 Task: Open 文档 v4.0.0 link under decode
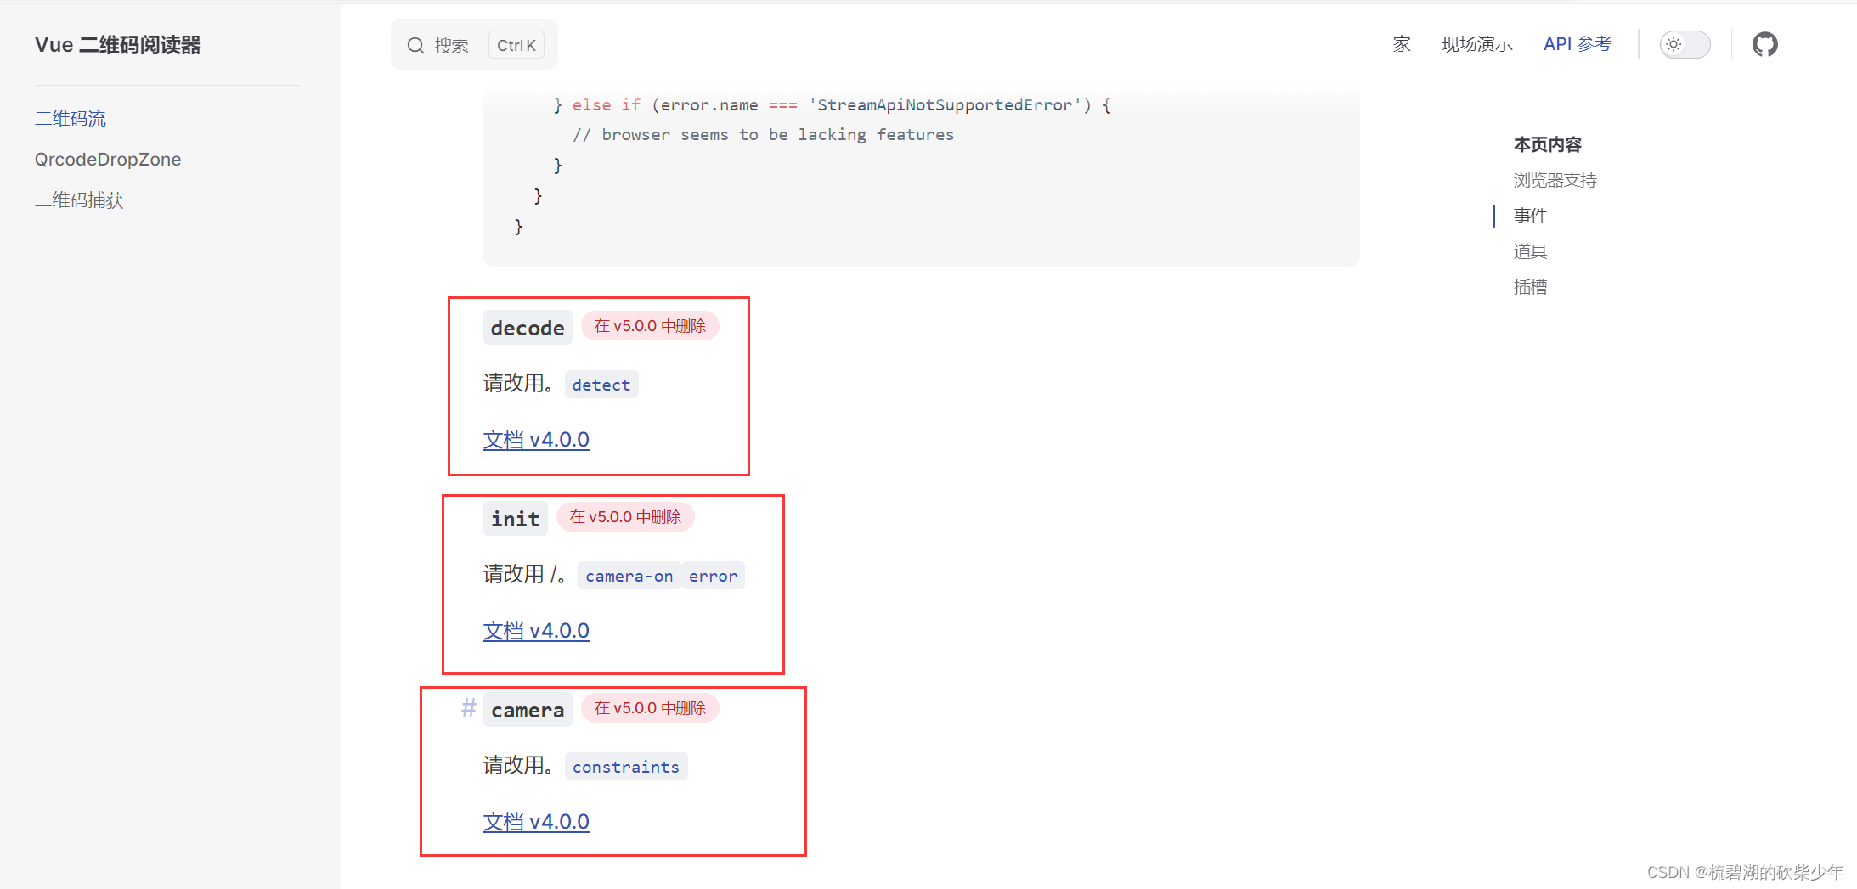click(536, 440)
